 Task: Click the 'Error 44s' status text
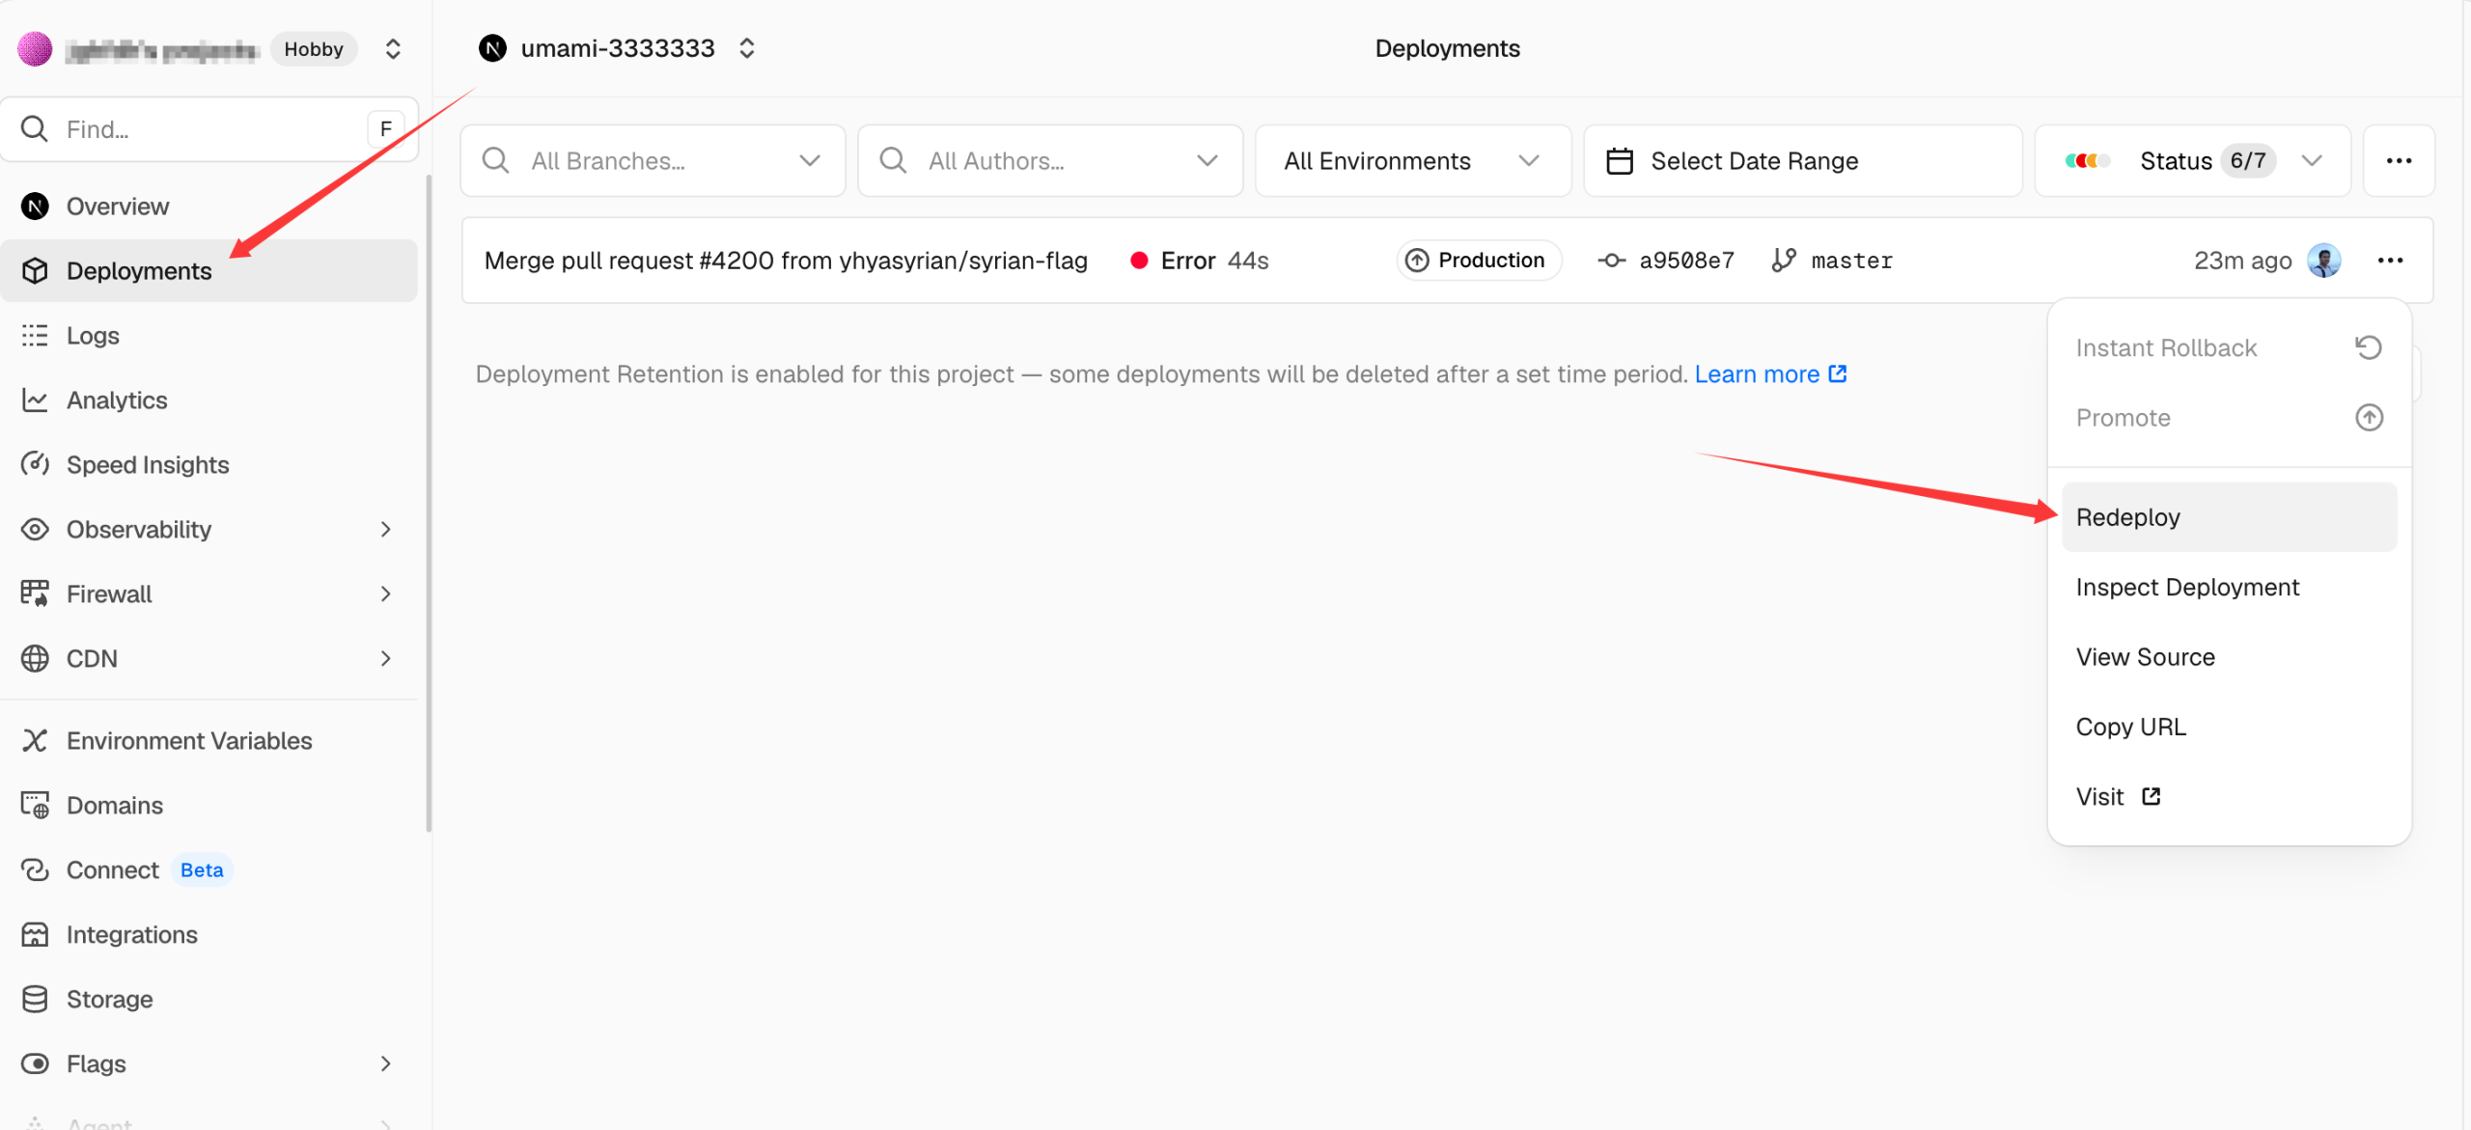1214,261
